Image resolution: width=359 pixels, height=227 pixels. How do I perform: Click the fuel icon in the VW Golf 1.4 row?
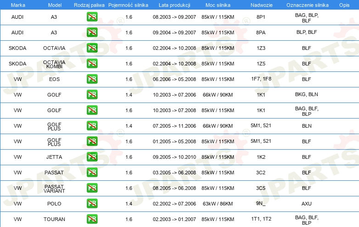coord(92,94)
